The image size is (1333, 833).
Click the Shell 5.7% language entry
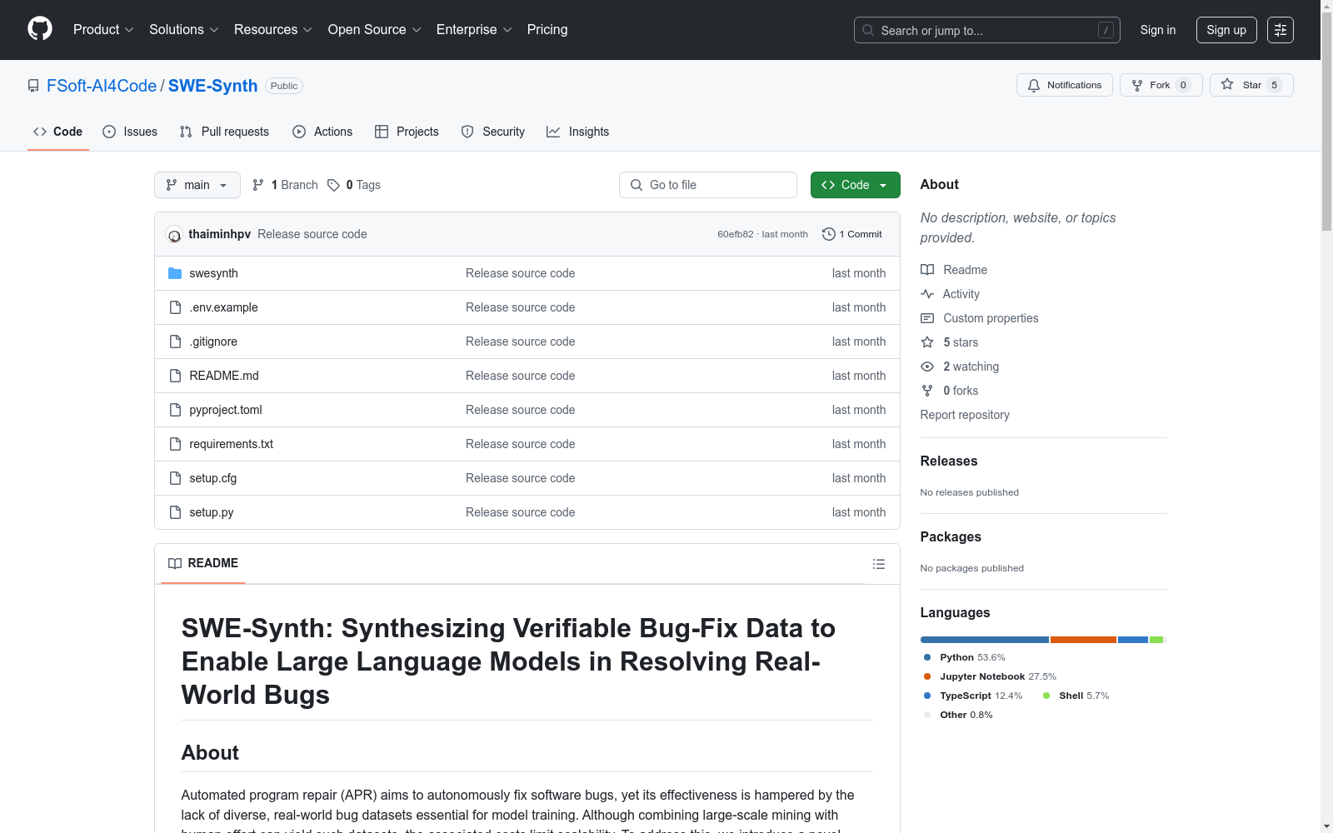pyautogui.click(x=1076, y=696)
